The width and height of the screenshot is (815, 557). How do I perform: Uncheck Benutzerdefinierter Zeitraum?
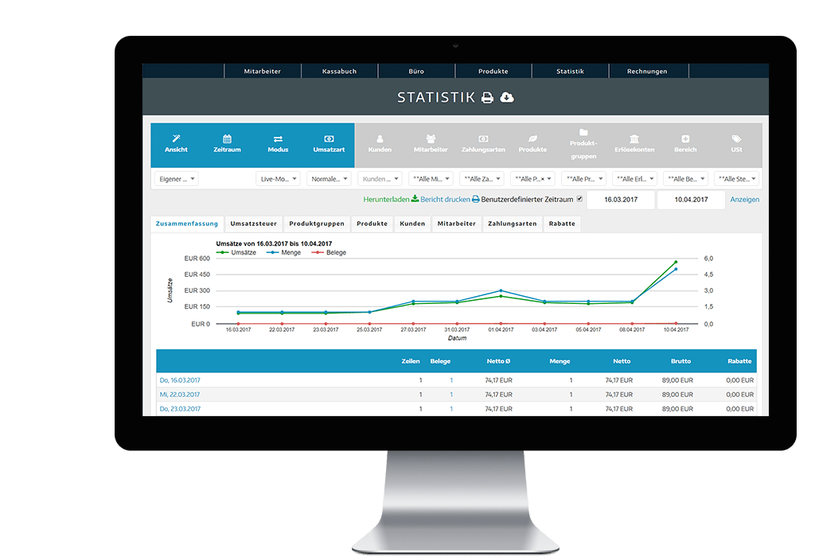coord(579,199)
